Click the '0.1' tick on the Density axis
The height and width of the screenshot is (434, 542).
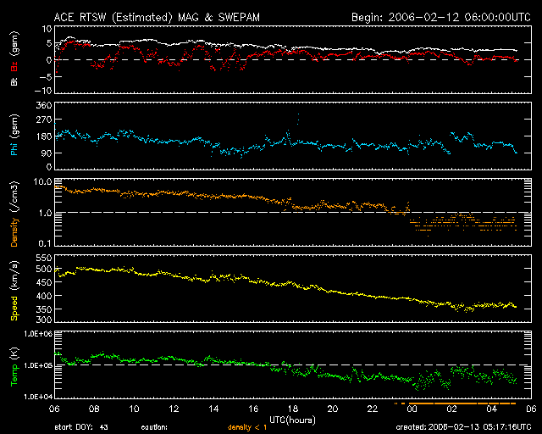[45, 243]
